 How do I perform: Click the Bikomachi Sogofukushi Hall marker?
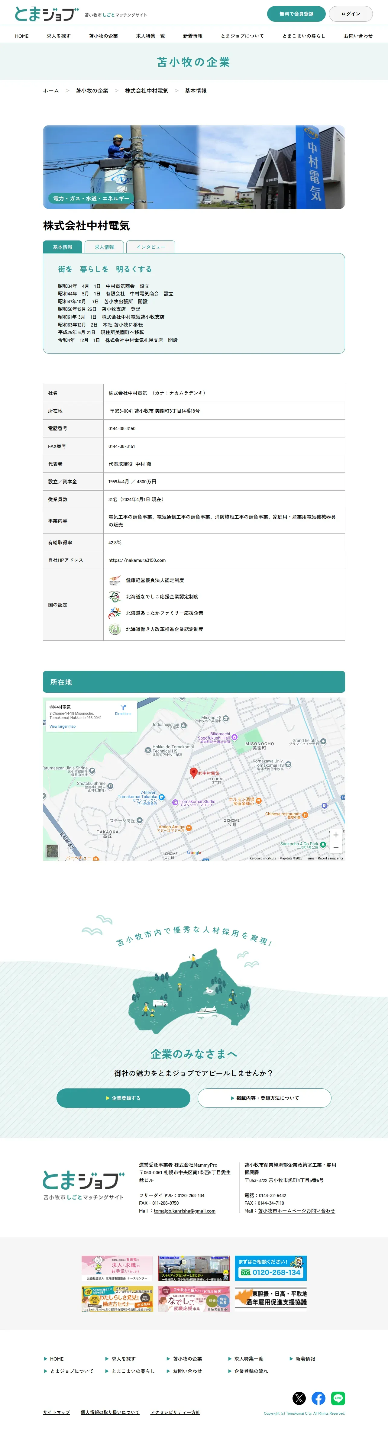[x=234, y=737]
